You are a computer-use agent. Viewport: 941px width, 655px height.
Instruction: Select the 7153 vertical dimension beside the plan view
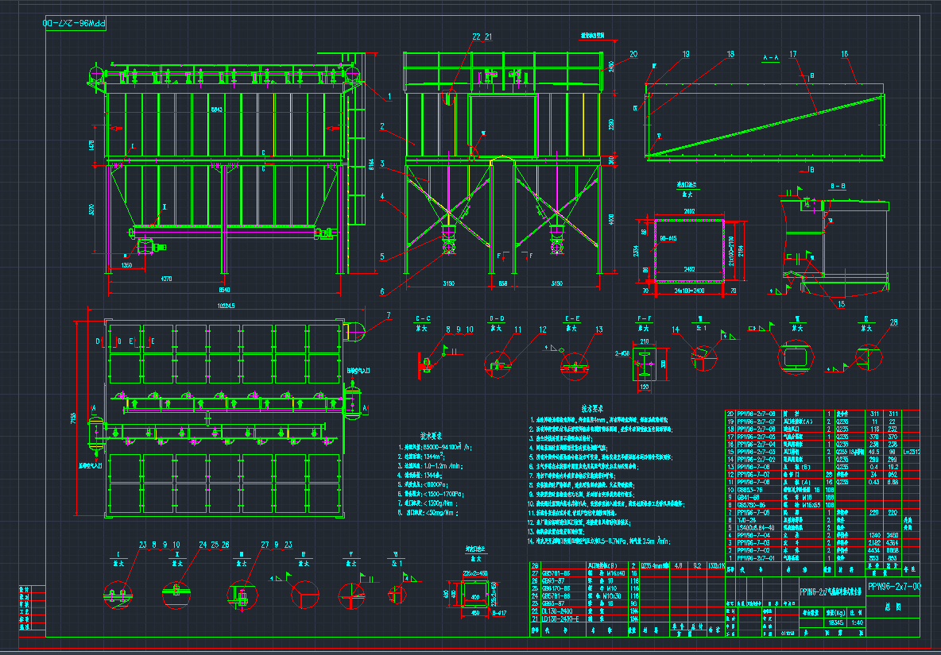coord(73,418)
